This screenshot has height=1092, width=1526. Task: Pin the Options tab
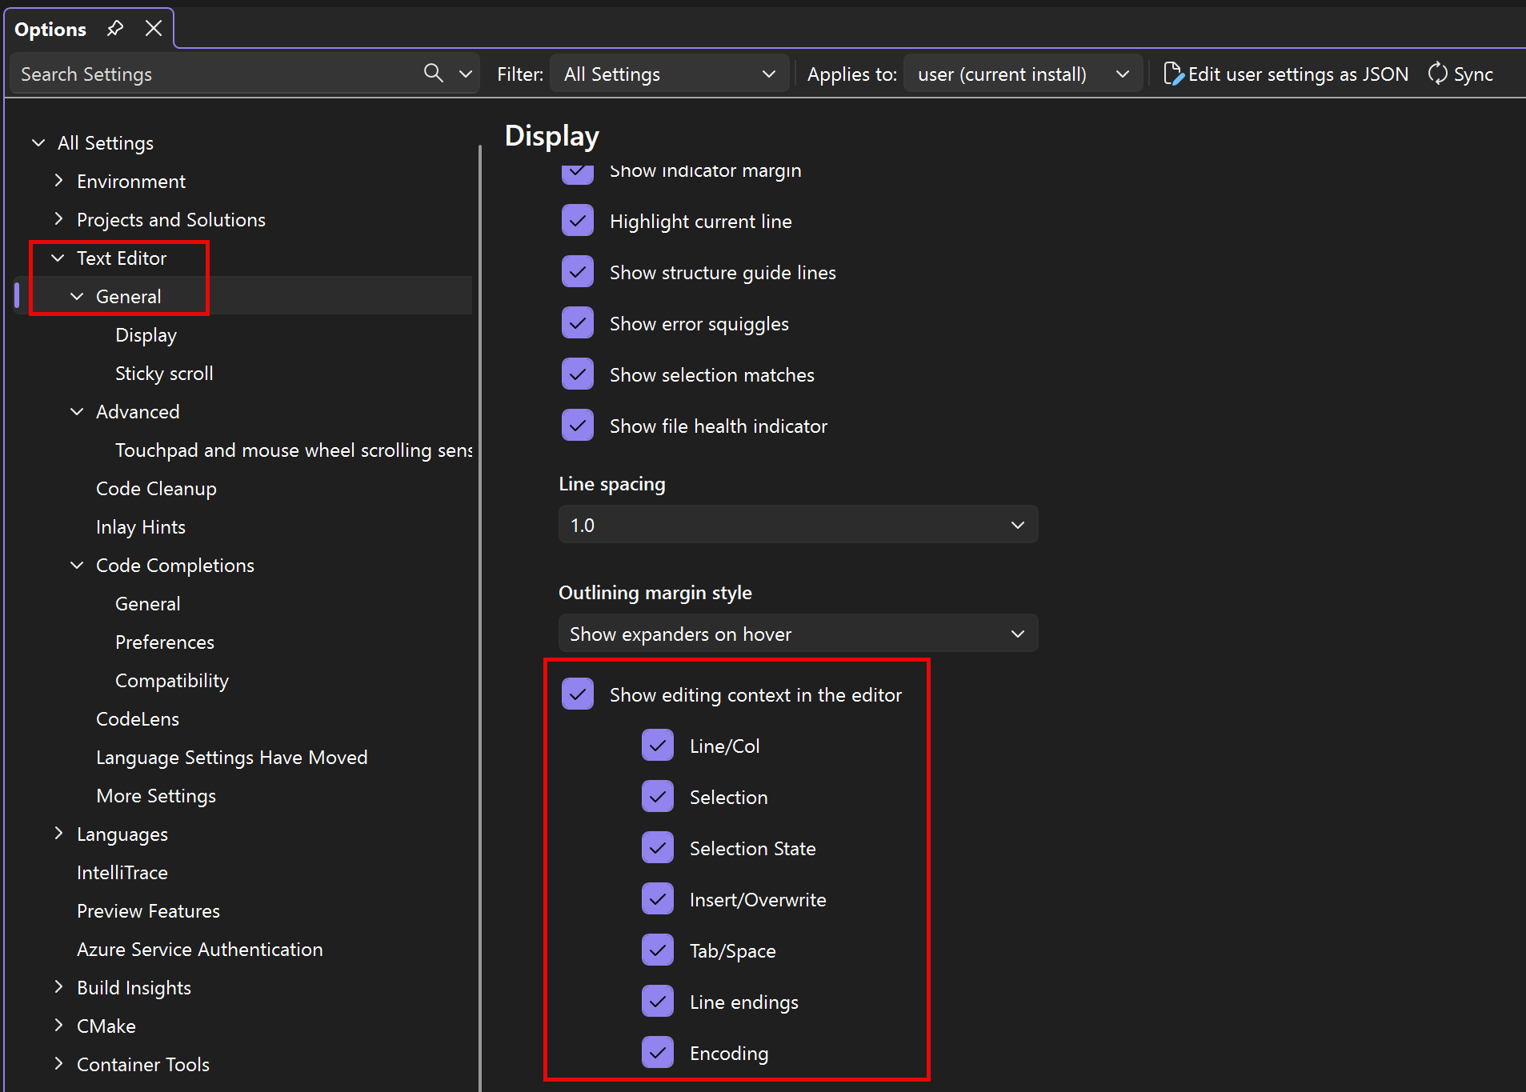[114, 28]
